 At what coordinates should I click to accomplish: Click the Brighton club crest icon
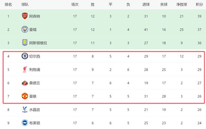24,123
